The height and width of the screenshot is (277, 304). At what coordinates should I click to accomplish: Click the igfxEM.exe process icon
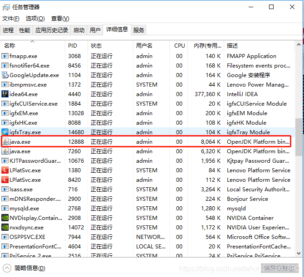[5, 113]
